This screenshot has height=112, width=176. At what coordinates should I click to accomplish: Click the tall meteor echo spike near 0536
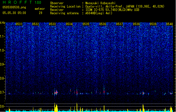104,90
